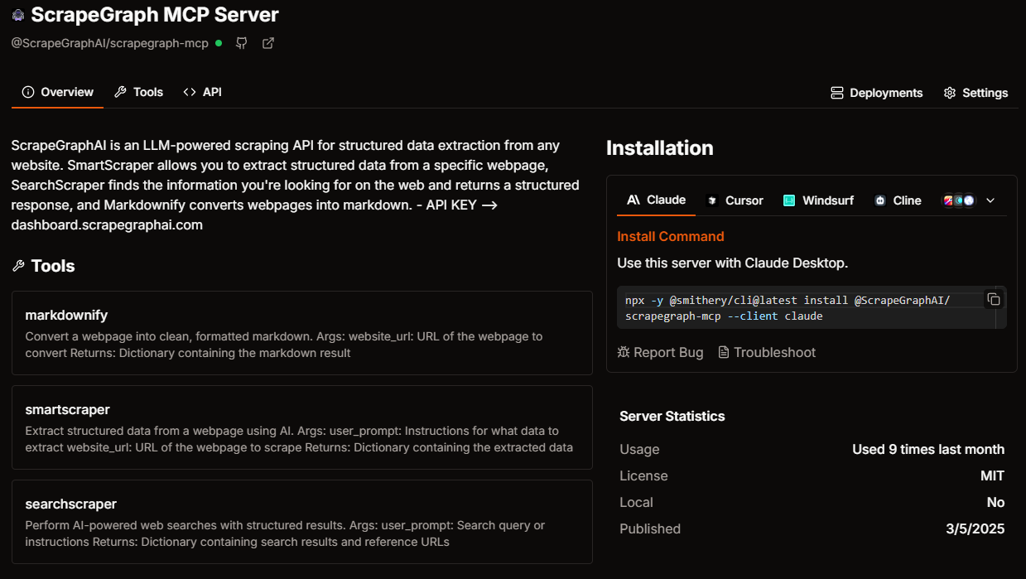Click the ScrapeGraph server logo icon
The image size is (1026, 579).
coord(17,15)
